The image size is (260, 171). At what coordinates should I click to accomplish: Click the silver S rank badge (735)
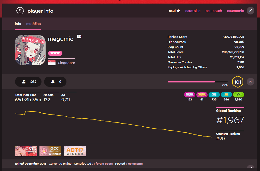pyautogui.click(x=214, y=95)
